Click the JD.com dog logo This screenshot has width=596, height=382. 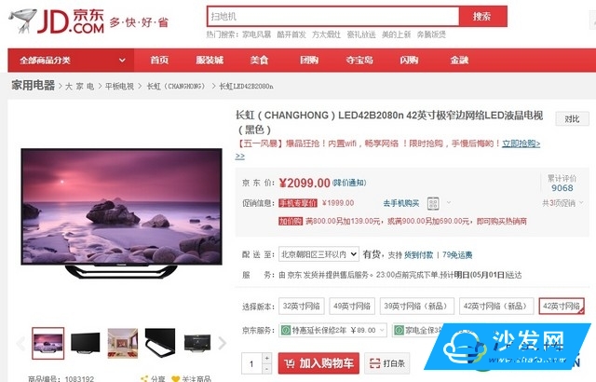pos(22,20)
